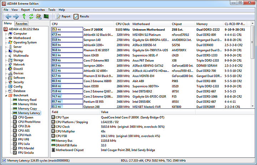Go forward with the blue right arrow
Viewport: 257px width, 165px height.
[16, 16]
